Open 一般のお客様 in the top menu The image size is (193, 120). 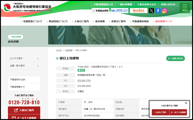click(x=125, y=5)
